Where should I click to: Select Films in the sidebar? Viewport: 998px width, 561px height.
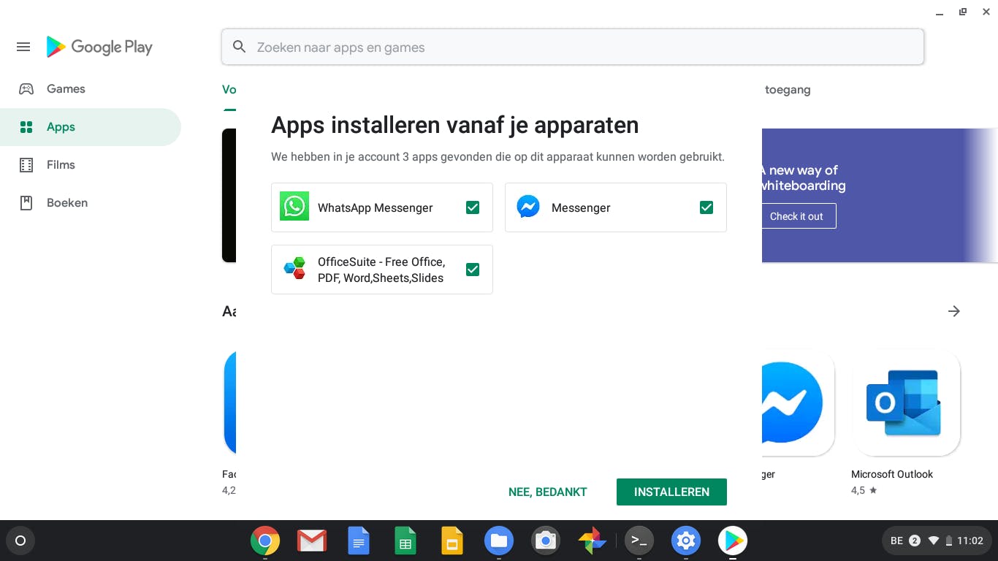[91, 165]
